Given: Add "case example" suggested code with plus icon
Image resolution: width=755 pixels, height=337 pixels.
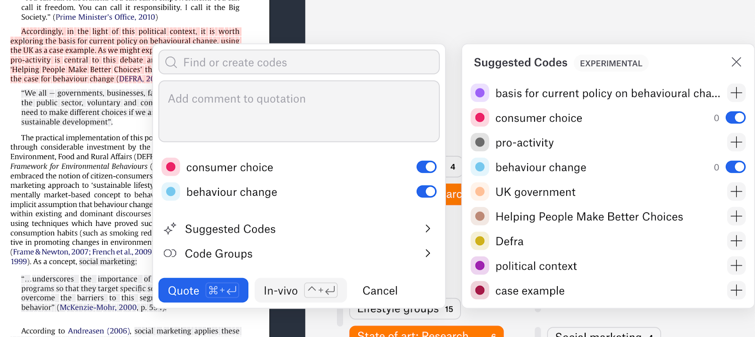Looking at the screenshot, I should point(735,290).
